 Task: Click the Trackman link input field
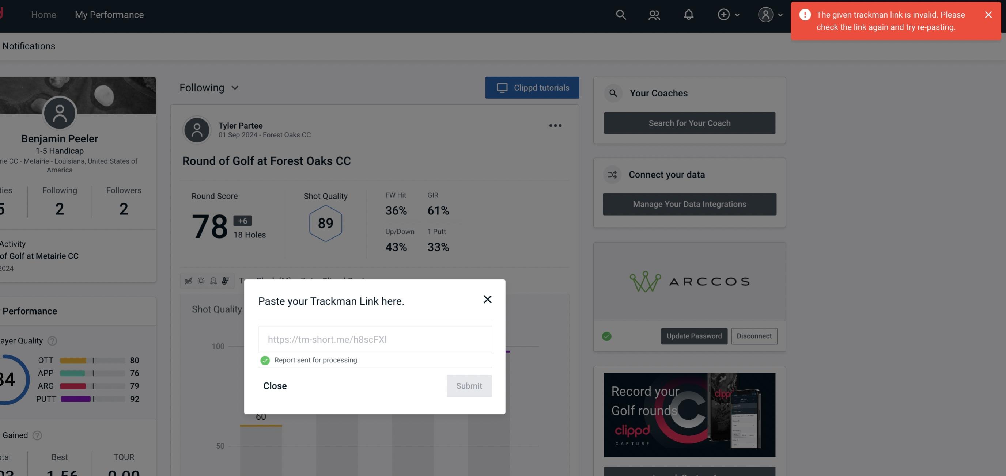tap(375, 339)
